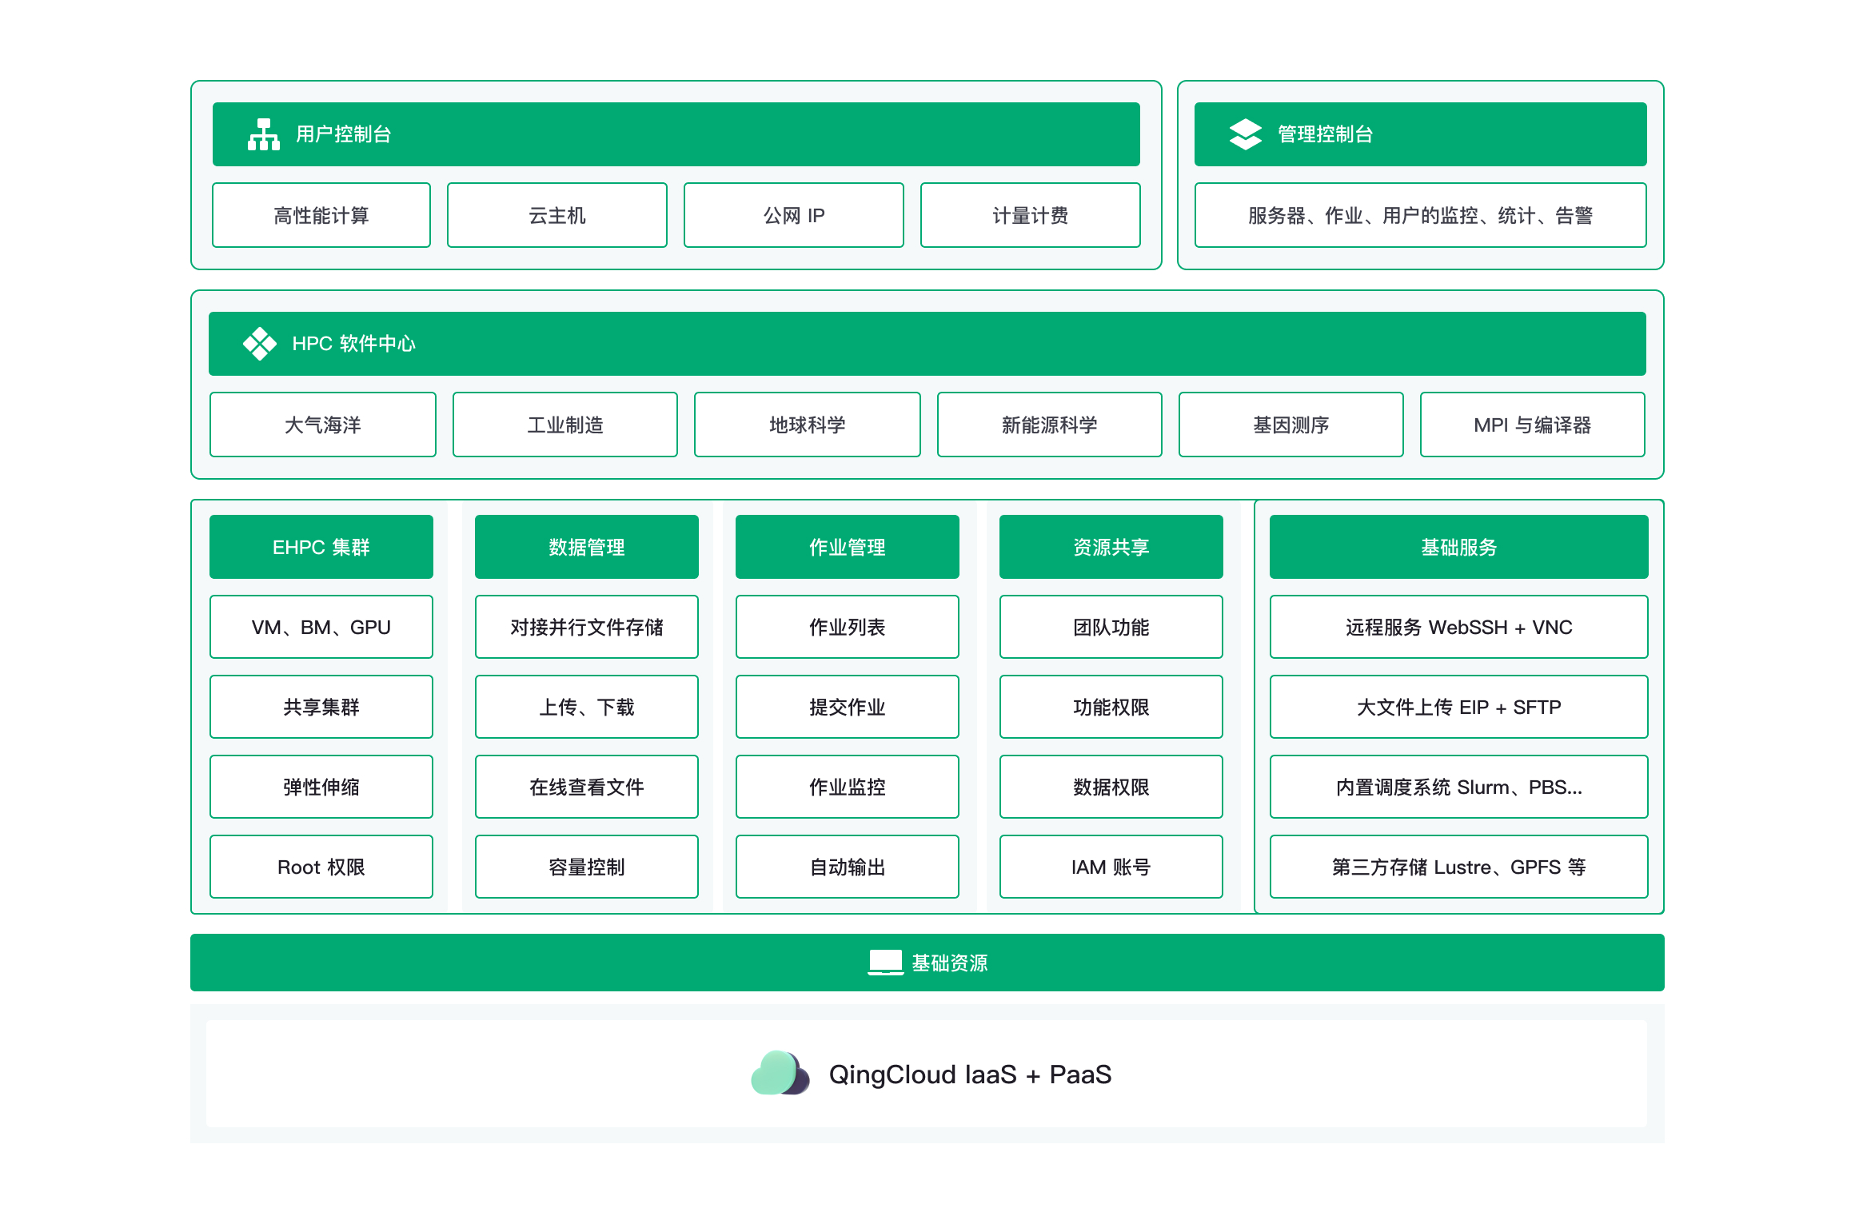Select 计量计费 under 用户控制台
Viewport: 1855px width, 1212px height.
coord(1029,214)
